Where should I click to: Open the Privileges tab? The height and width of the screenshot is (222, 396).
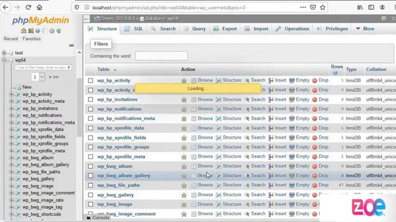coord(332,29)
